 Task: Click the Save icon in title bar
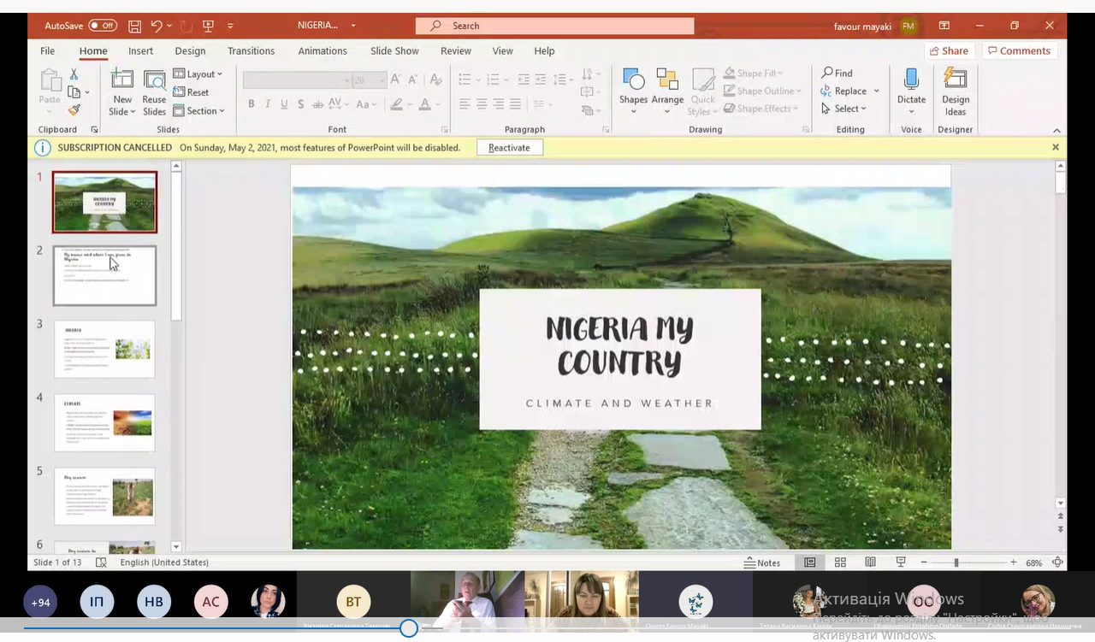[x=134, y=26]
